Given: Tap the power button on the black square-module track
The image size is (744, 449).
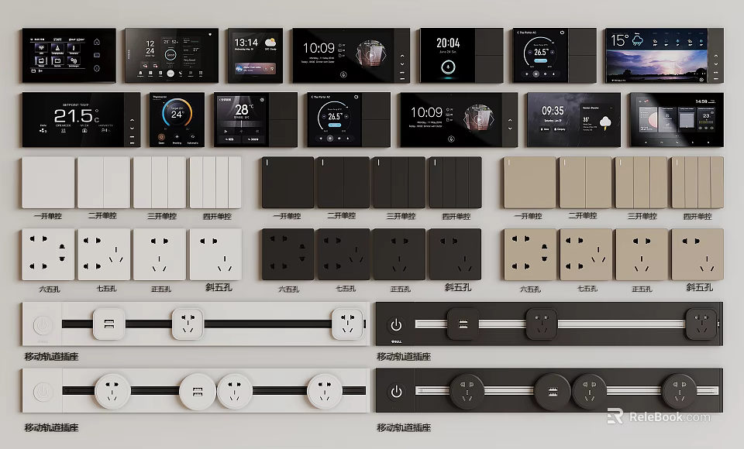Looking at the screenshot, I should (x=396, y=325).
